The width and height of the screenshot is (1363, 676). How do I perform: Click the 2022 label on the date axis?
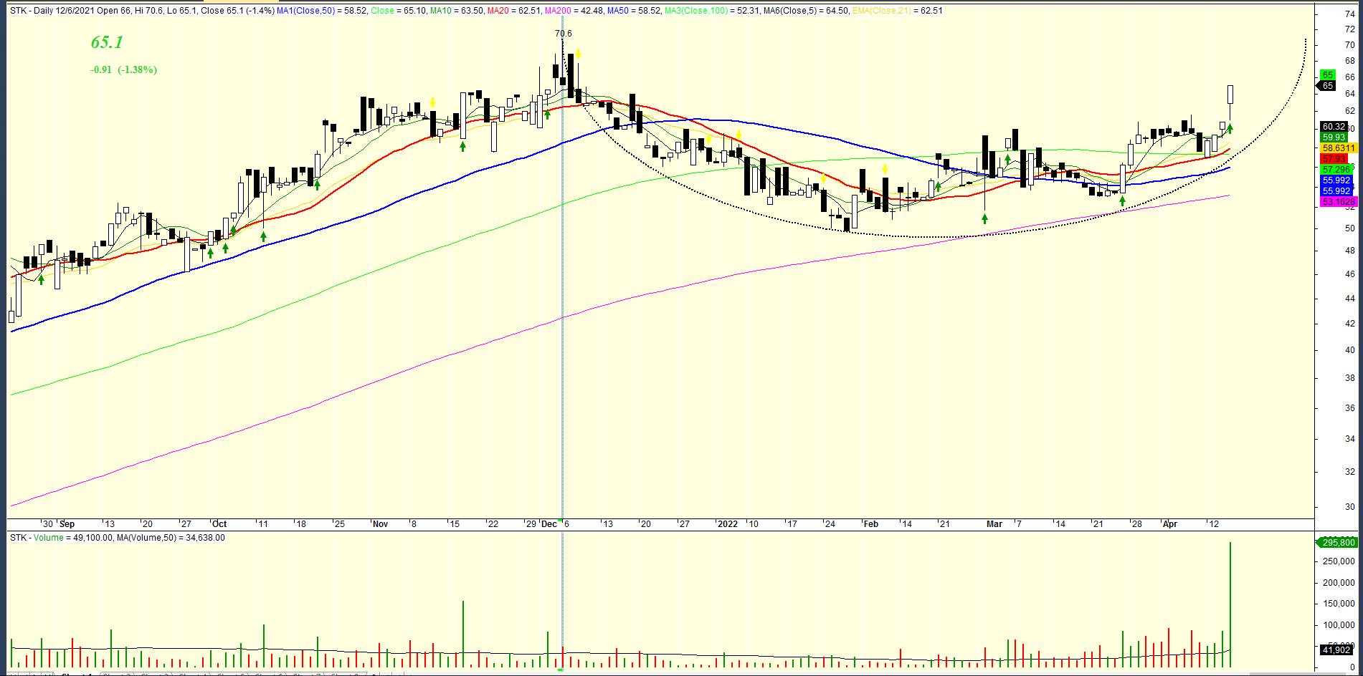coord(727,524)
